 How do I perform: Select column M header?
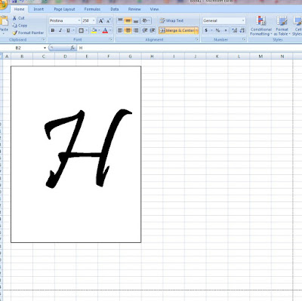click(x=260, y=57)
